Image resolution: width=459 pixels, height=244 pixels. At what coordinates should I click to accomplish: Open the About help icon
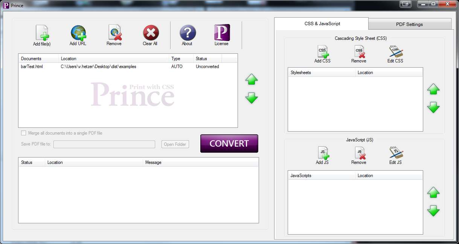click(x=187, y=33)
